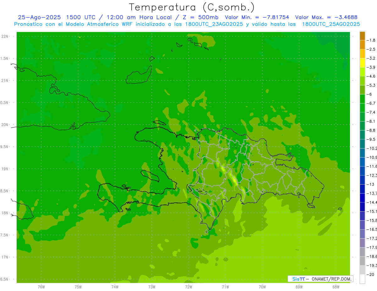Click the "0.5N" latitude axis label
This screenshot has width=377, height=291.
5,103
